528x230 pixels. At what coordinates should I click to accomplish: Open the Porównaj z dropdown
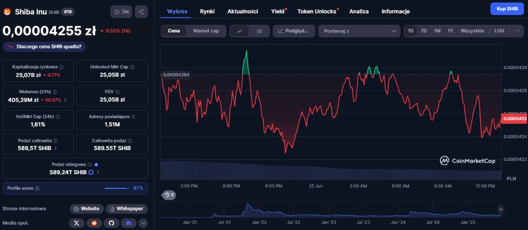359,31
